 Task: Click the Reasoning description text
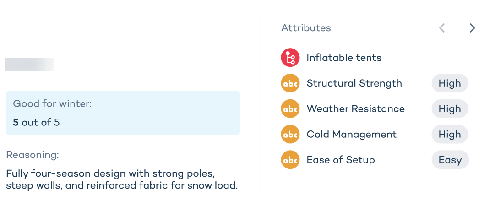click(122, 180)
